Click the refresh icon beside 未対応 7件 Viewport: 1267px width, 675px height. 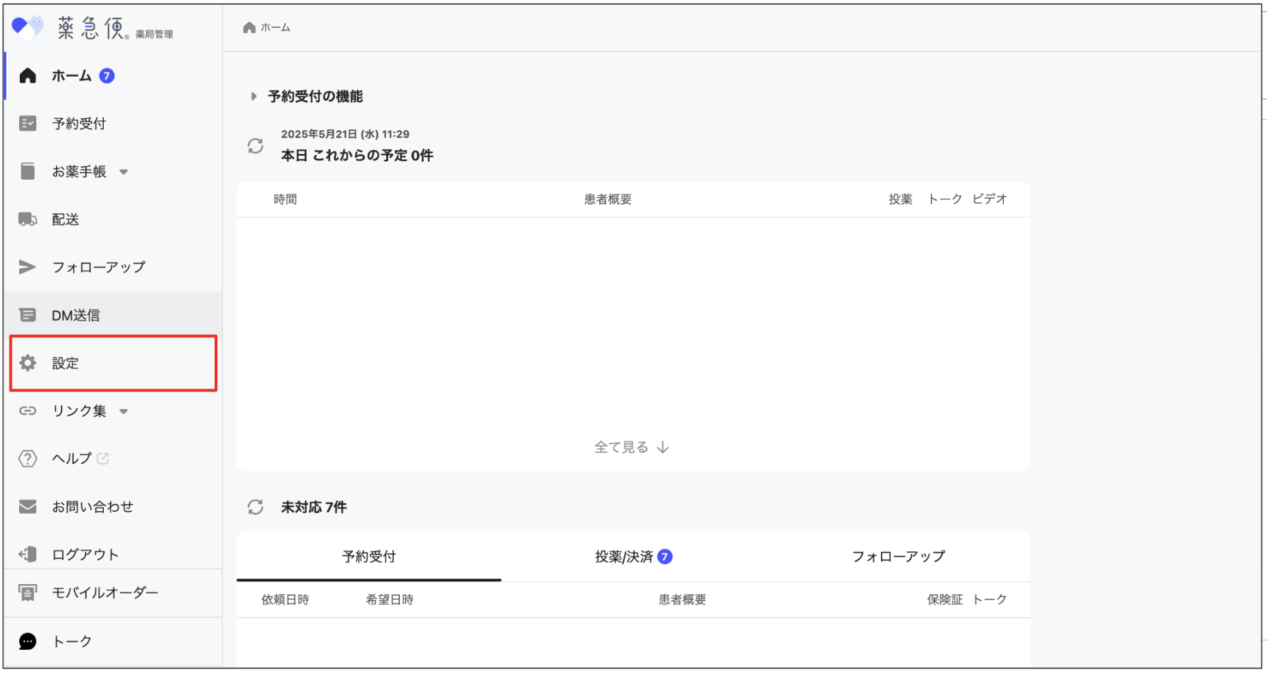tap(256, 507)
